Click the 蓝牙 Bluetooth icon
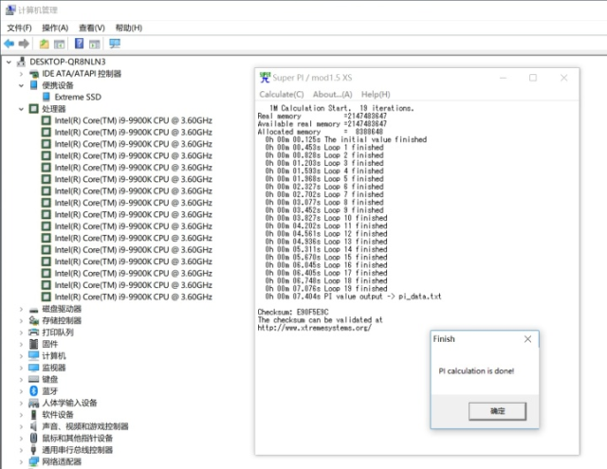The image size is (607, 469). coord(34,391)
